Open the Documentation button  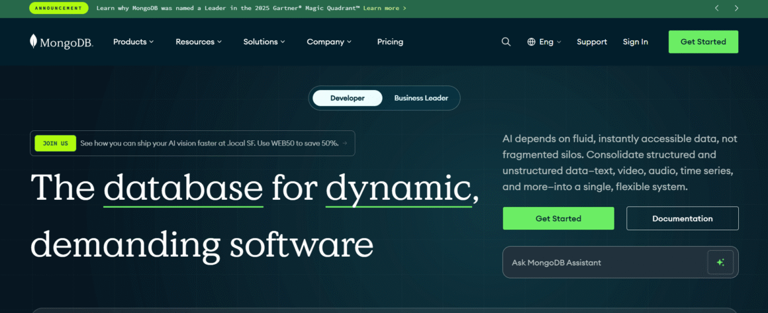(x=683, y=218)
